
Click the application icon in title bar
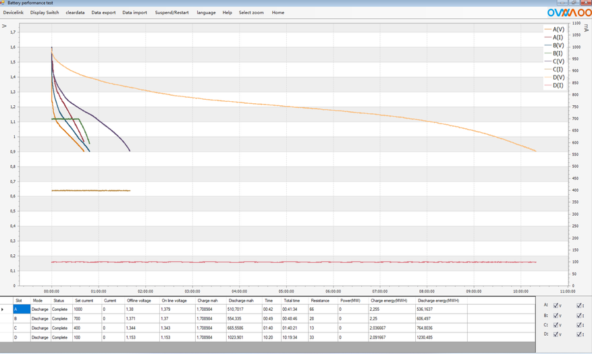tap(3, 3)
